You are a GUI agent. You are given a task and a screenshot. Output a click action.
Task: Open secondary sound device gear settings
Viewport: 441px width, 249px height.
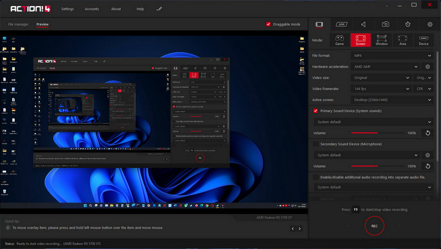tap(428, 155)
